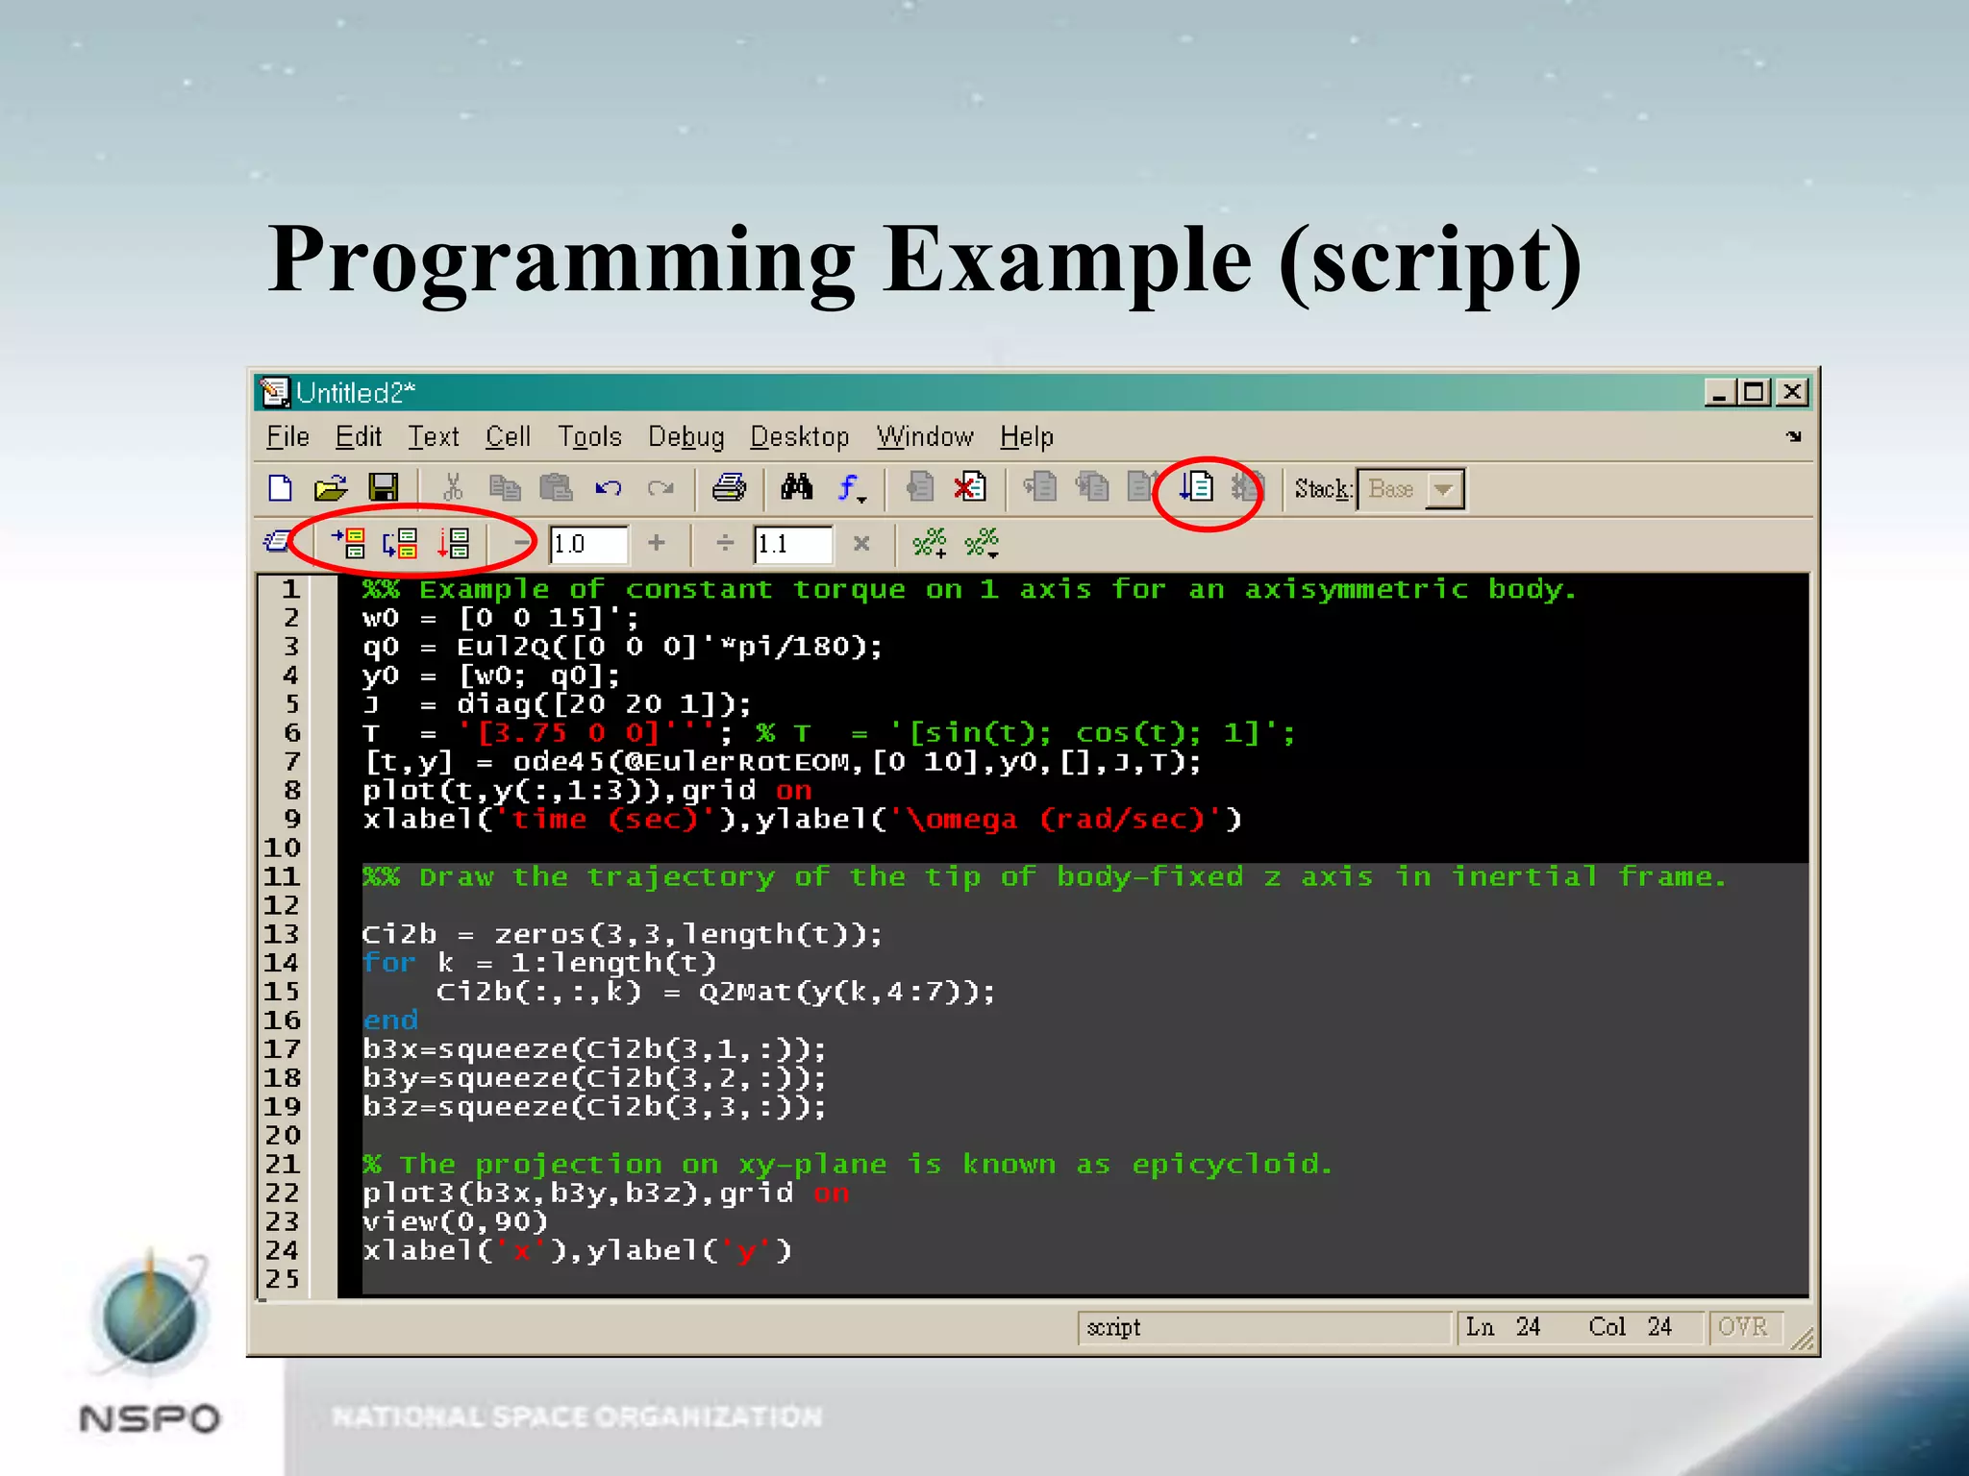Screen dimensions: 1969x1476
Task: Toggle the OVR overwrite indicator
Action: click(x=1742, y=1327)
